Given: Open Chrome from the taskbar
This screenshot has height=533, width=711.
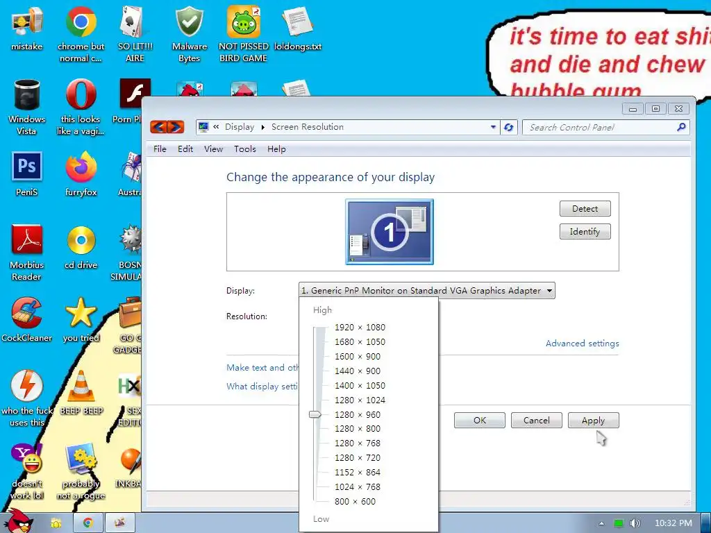Looking at the screenshot, I should [88, 523].
